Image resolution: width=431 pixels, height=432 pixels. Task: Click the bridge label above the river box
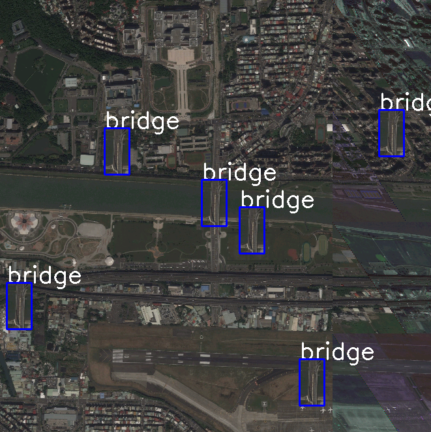click(239, 172)
